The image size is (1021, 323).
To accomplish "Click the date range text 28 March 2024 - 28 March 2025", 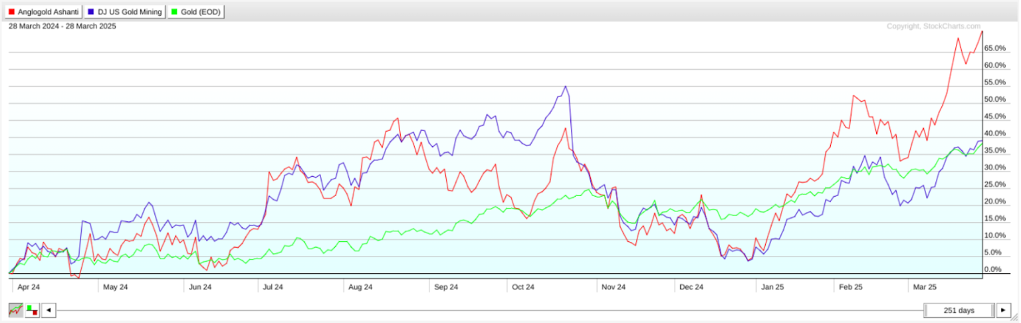I will (x=62, y=27).
